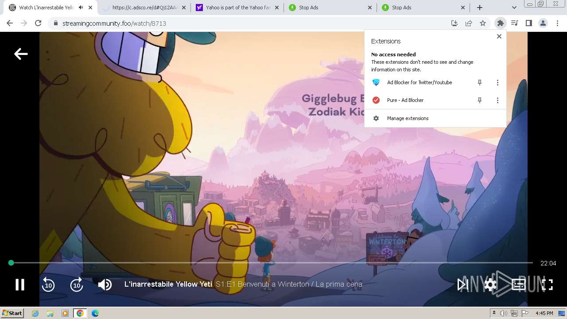Open more options for Ad Blocker for Twitter/Youtube
This screenshot has width=567, height=319.
tap(497, 82)
